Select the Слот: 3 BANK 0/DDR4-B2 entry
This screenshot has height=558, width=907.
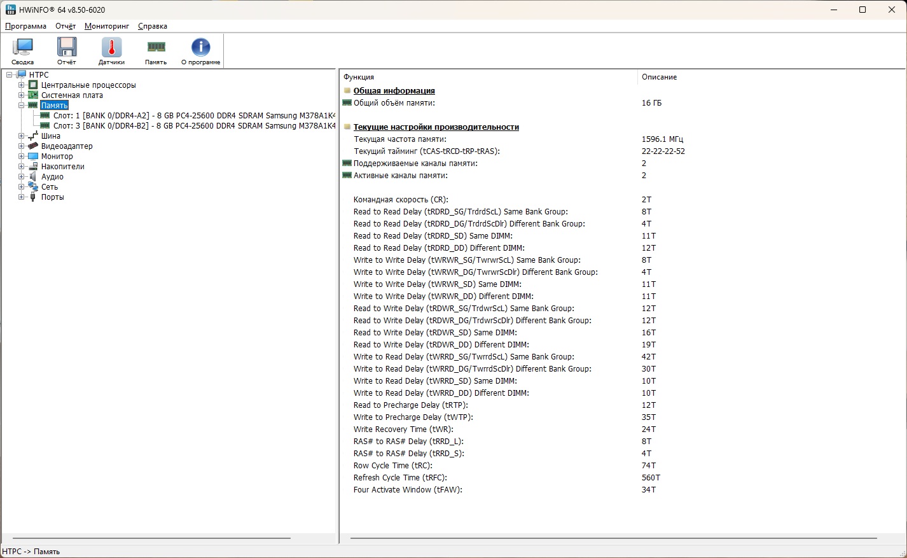(195, 125)
